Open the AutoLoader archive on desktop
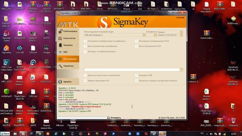Image resolution: width=242 pixels, height=136 pixels. (207, 35)
